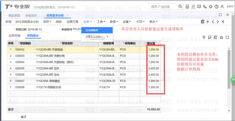Click the jh003 username
The width and height of the screenshot is (235, 121).
[230, 6]
